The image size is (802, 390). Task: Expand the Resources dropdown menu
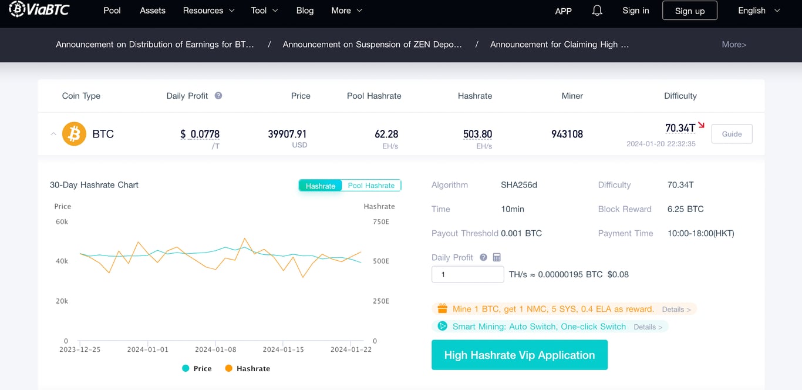pos(208,11)
